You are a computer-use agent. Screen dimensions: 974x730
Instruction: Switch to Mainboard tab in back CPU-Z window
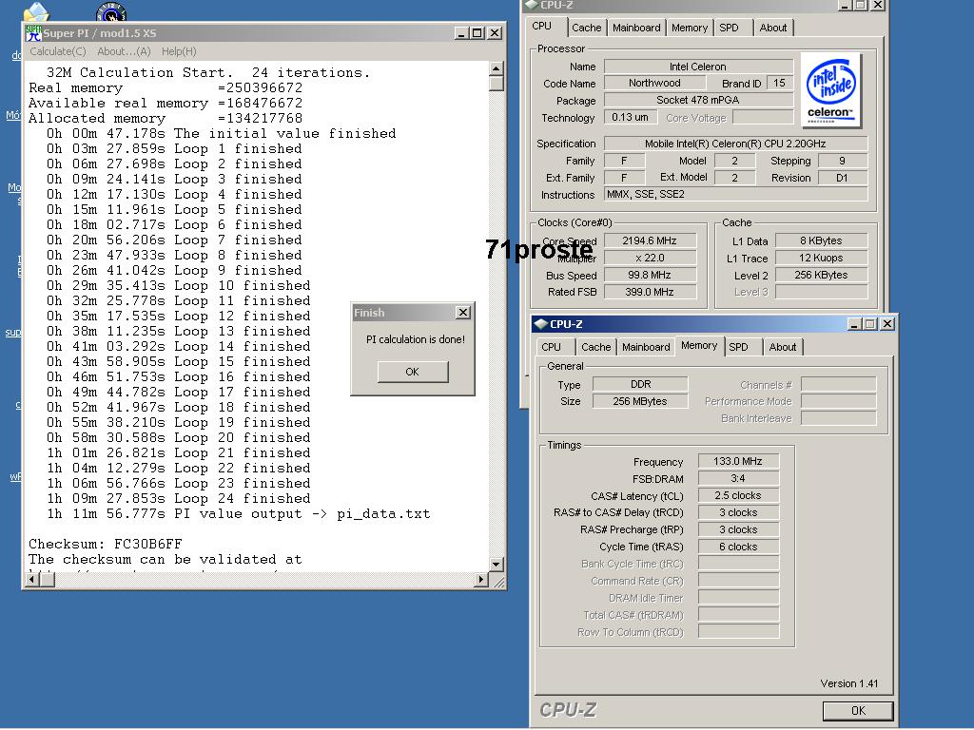[x=636, y=28]
